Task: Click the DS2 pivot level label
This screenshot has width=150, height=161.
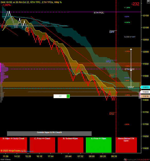Action: pos(112,114)
